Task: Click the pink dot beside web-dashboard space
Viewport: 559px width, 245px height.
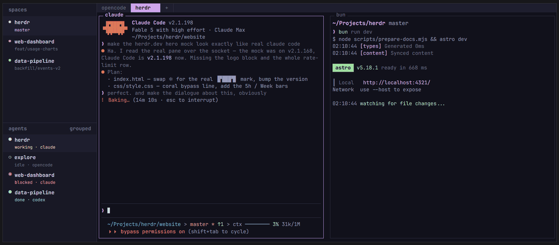Action: pos(10,41)
